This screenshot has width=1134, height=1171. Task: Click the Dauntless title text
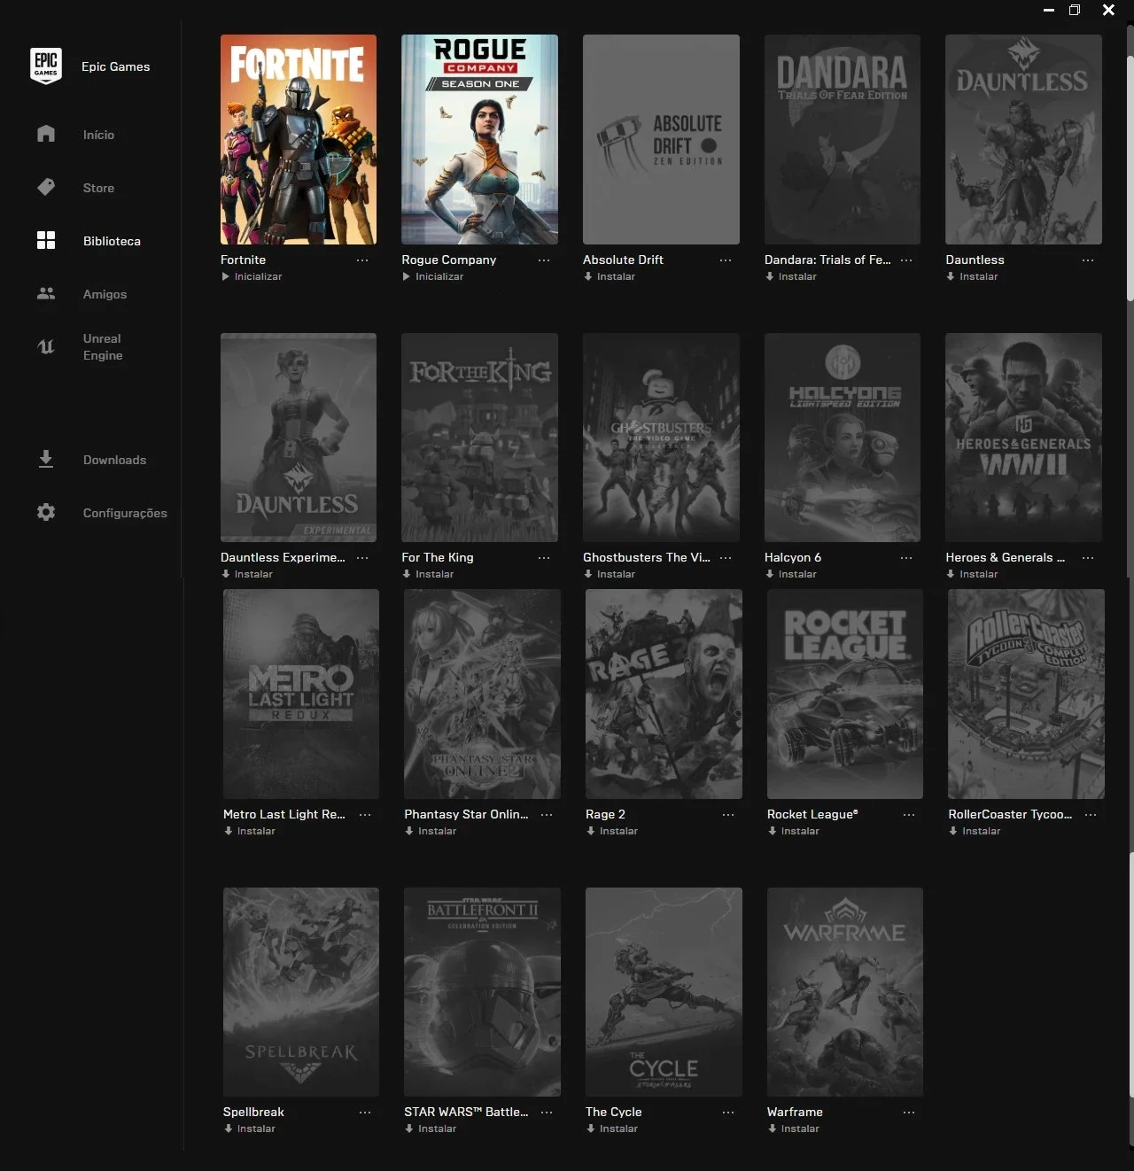pos(975,260)
